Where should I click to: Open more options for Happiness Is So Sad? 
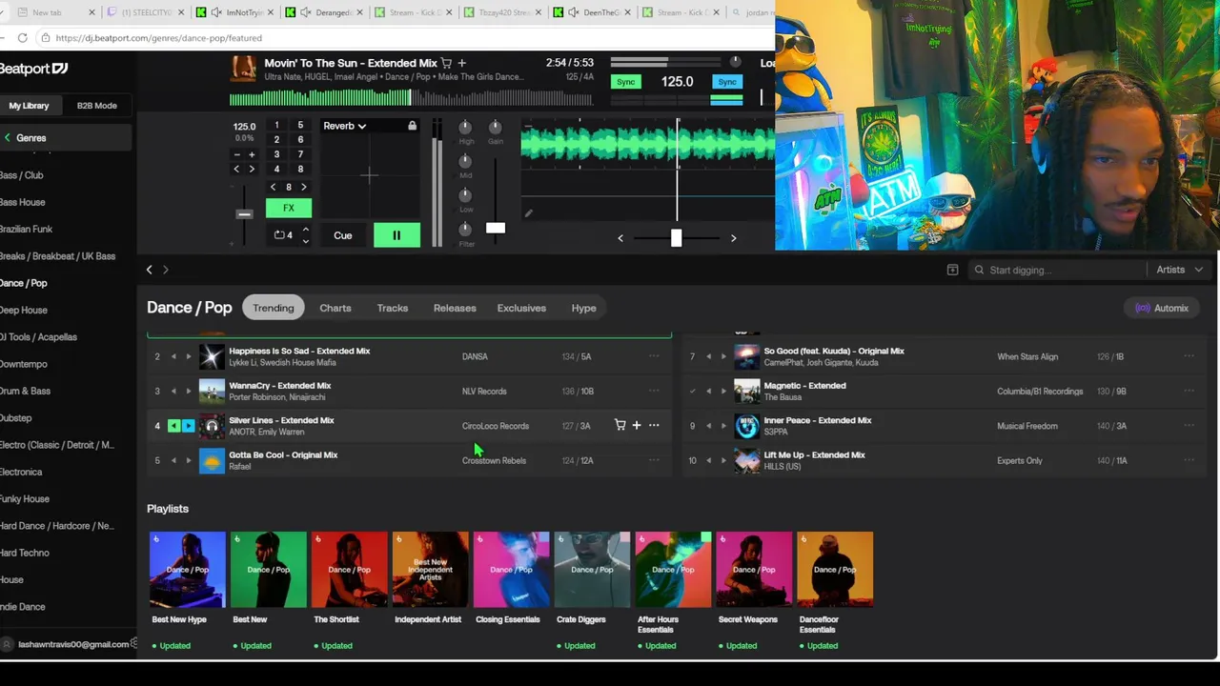tap(654, 356)
